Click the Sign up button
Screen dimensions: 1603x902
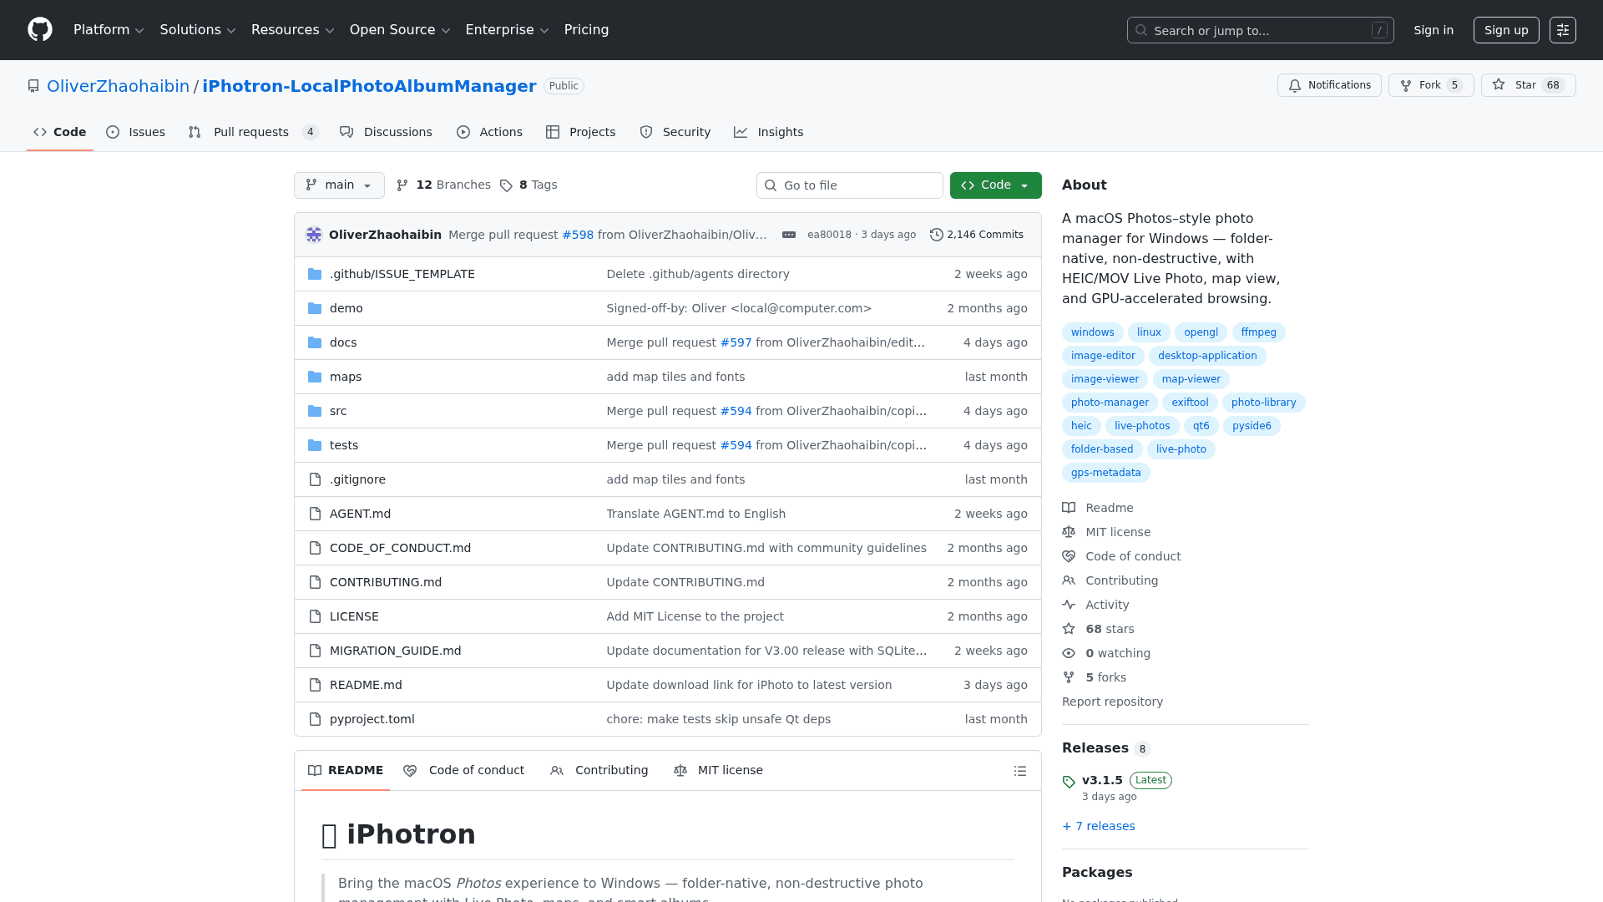pyautogui.click(x=1505, y=30)
